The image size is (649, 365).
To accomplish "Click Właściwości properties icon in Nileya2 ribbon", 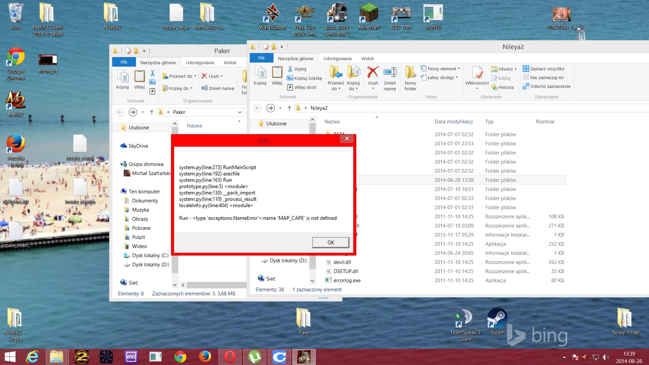I will point(477,78).
